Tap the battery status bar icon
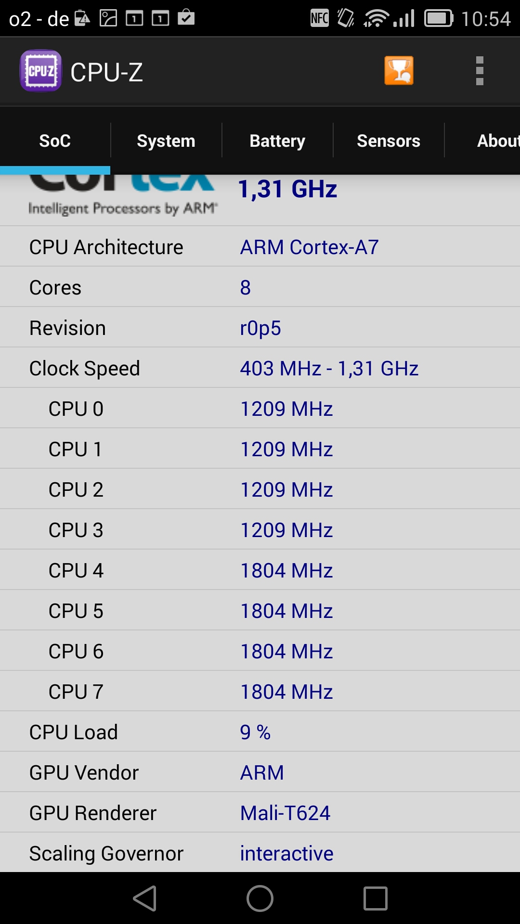This screenshot has width=520, height=924. click(439, 18)
